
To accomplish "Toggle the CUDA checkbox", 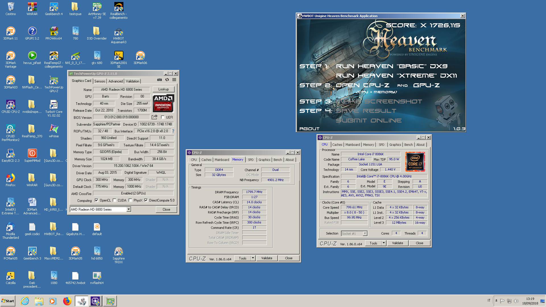I will tap(114, 200).
